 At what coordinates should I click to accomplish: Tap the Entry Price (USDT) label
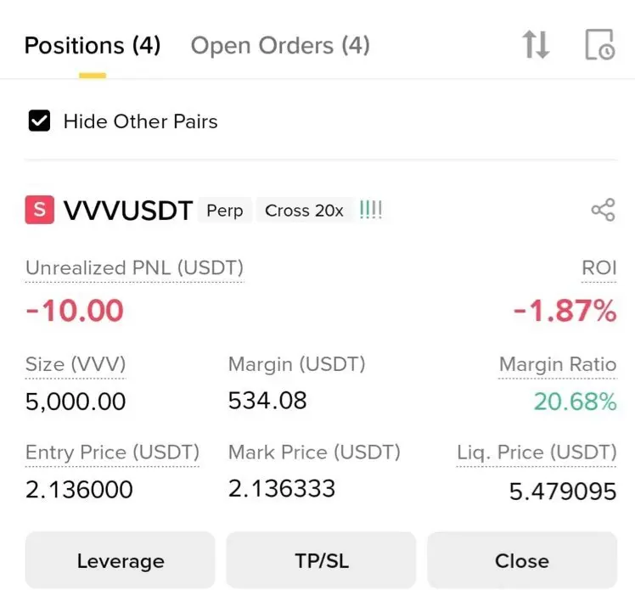[112, 452]
